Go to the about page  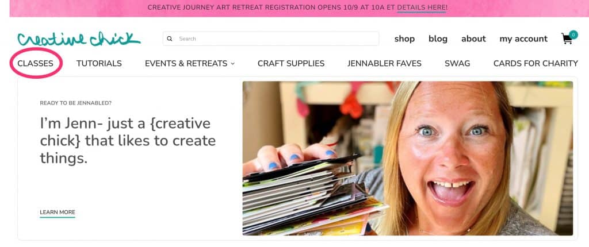(x=474, y=38)
